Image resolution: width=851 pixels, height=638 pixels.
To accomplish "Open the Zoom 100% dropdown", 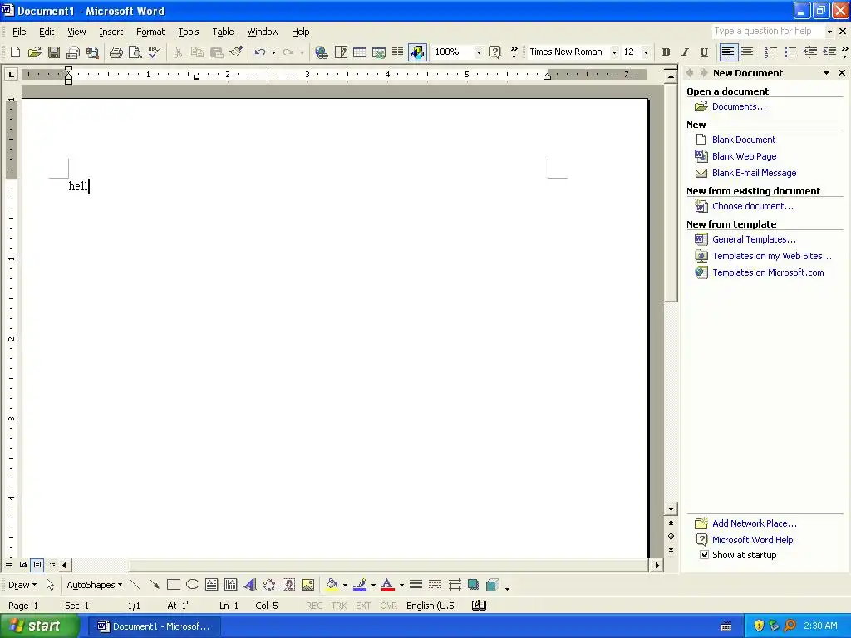I will (479, 52).
